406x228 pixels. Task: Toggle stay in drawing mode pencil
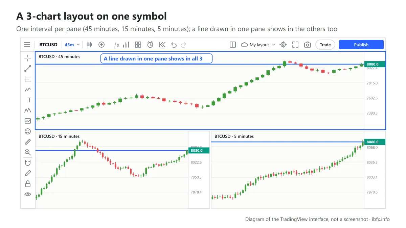(28, 173)
